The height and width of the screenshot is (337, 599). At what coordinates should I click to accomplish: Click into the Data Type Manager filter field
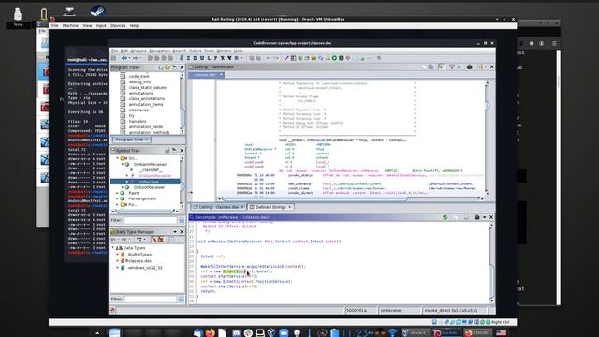tap(151, 299)
